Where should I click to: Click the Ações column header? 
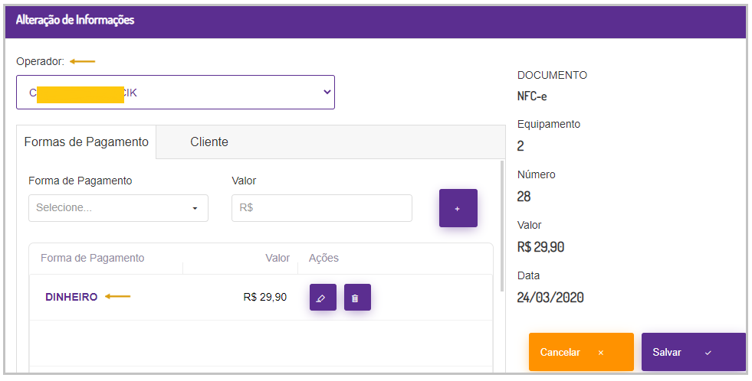(x=323, y=259)
